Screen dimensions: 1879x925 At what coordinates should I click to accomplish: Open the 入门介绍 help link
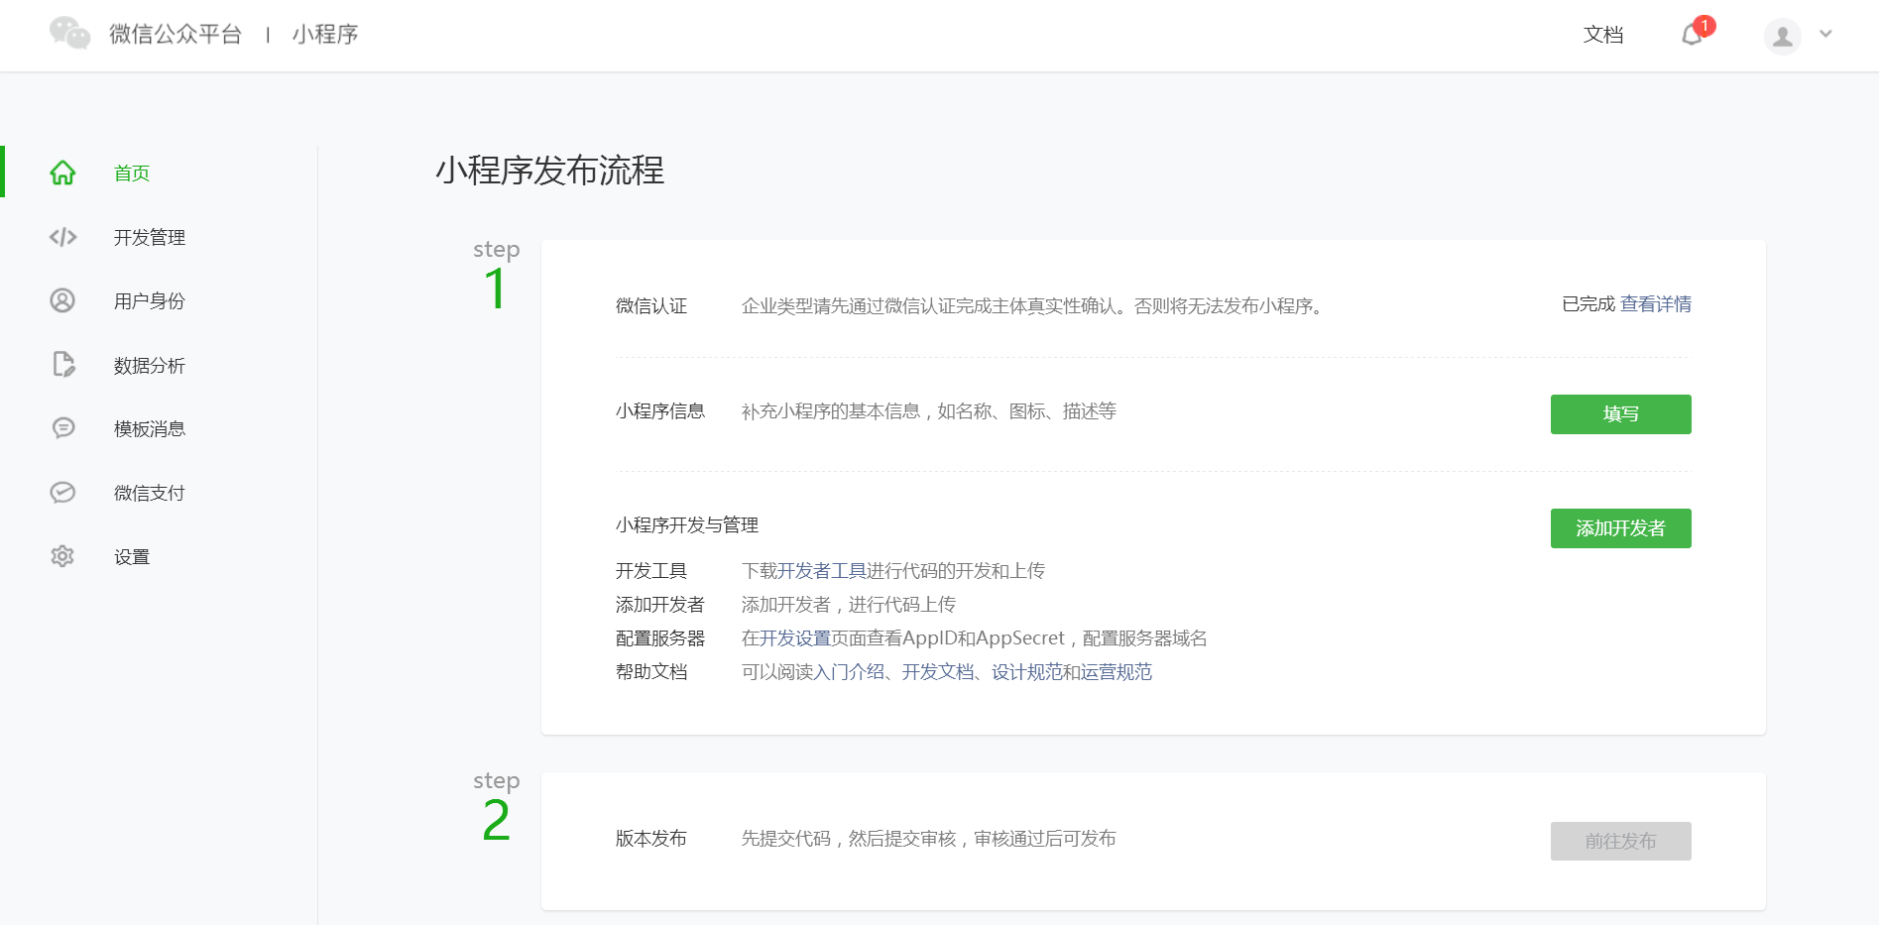click(x=849, y=672)
